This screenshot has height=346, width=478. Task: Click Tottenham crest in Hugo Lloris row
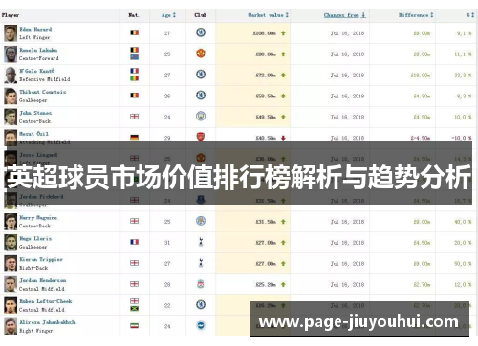[201, 242]
